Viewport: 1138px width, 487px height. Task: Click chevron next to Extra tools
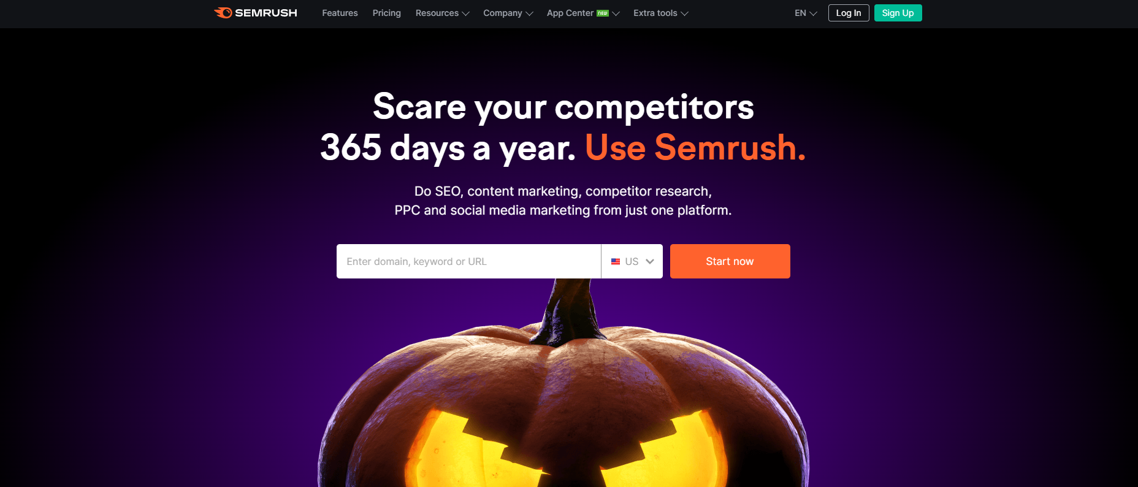(x=684, y=13)
